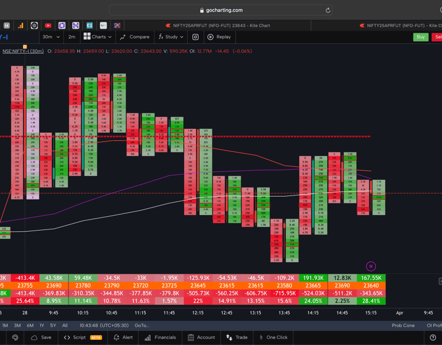Click the 23580 POC value cell
442x345 pixels.
[x=284, y=286]
